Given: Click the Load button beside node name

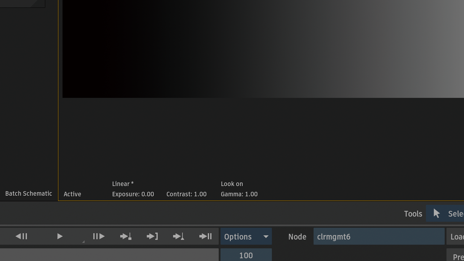Looking at the screenshot, I should [456, 237].
